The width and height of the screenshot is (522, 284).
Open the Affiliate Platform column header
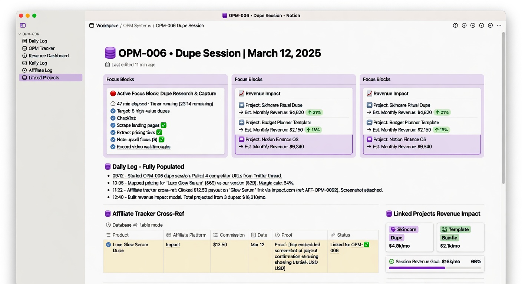pos(187,235)
